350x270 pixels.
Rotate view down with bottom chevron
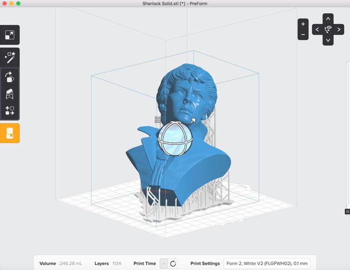click(328, 40)
